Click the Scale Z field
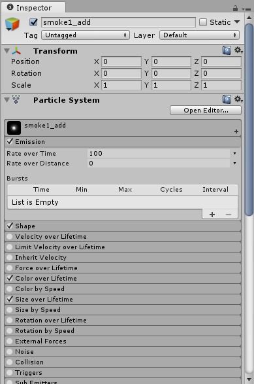Viewport: 254px width, 384px height. tap(221, 85)
